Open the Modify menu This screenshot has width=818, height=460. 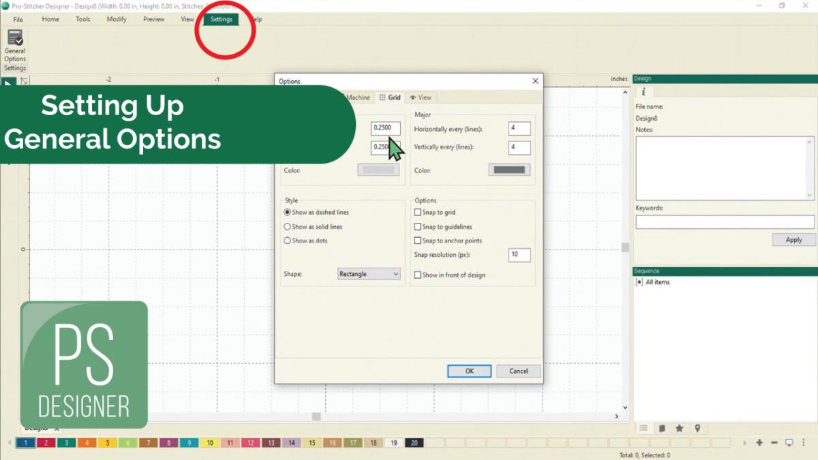(117, 19)
